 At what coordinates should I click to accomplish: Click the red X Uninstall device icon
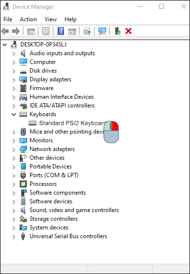tap(128, 31)
